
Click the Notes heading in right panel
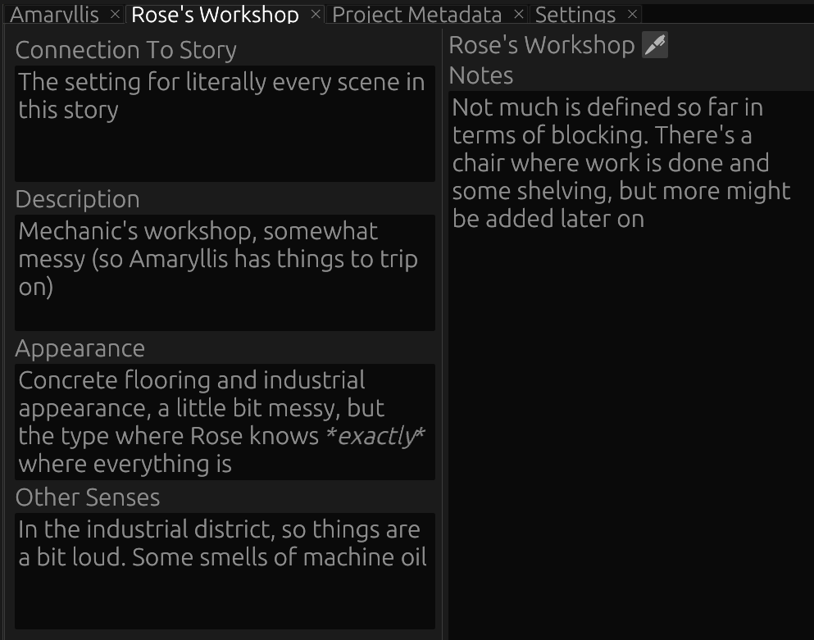[480, 75]
